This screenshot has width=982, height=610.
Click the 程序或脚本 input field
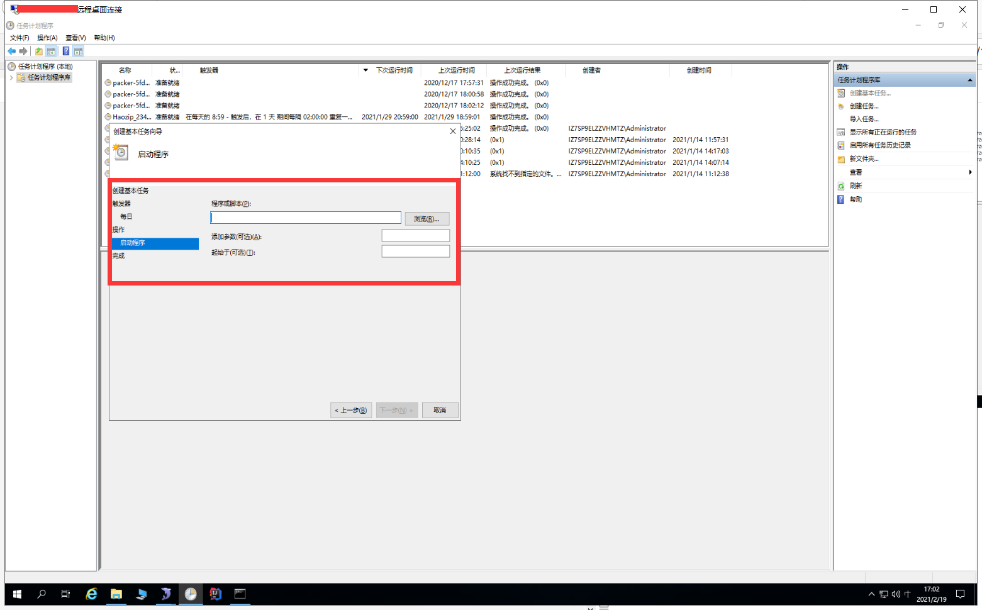coord(306,218)
